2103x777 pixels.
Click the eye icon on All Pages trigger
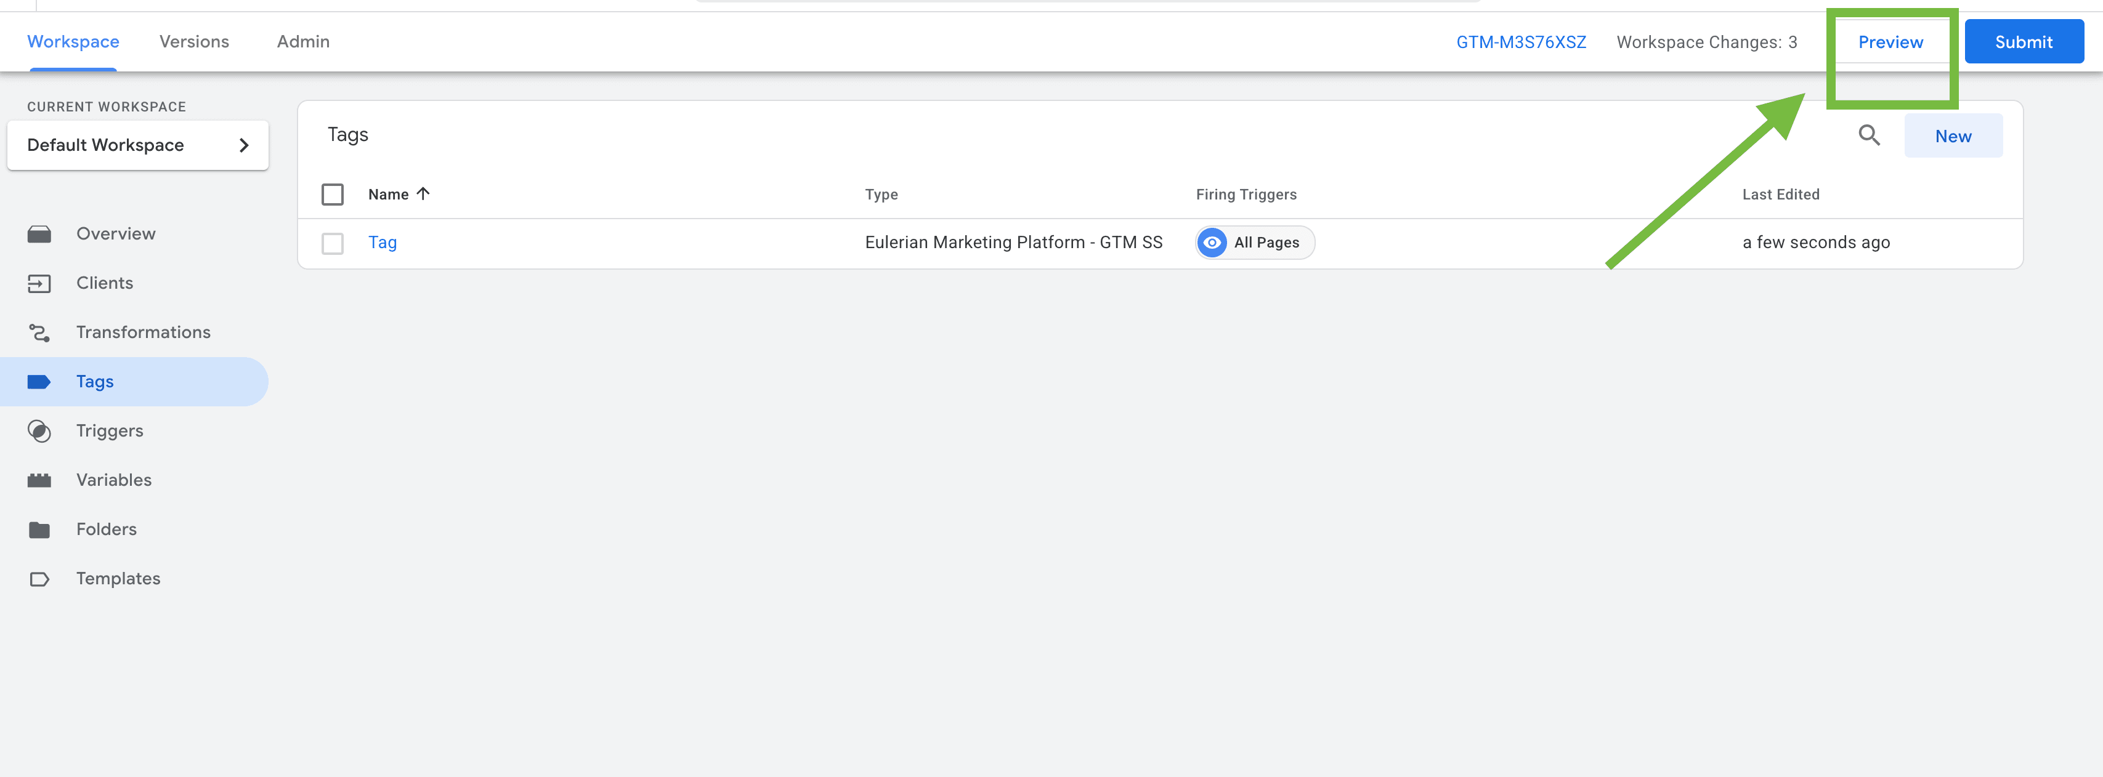point(1212,243)
